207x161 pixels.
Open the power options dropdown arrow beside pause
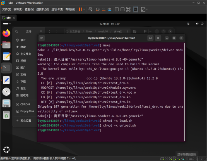point(84,9)
